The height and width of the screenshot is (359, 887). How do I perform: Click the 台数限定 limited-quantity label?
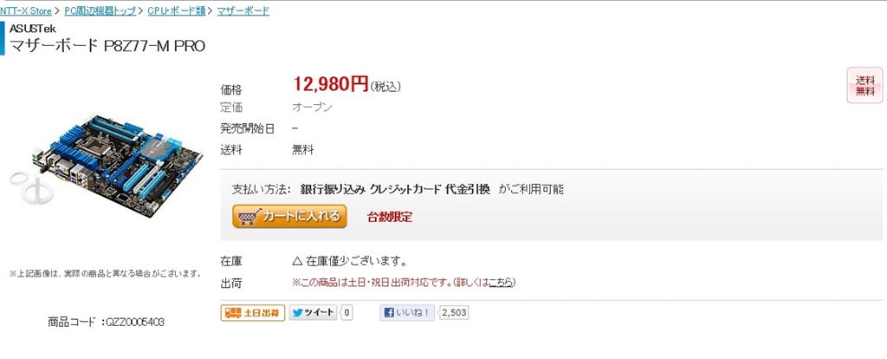click(x=390, y=217)
